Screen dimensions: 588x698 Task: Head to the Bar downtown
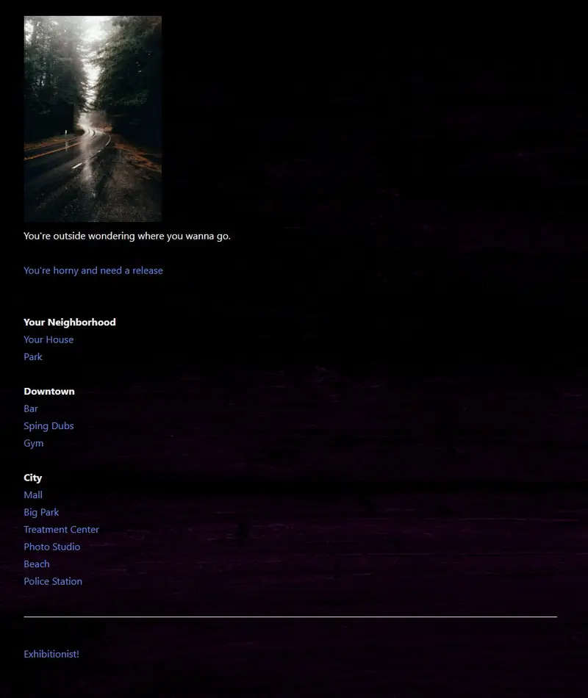click(x=31, y=409)
